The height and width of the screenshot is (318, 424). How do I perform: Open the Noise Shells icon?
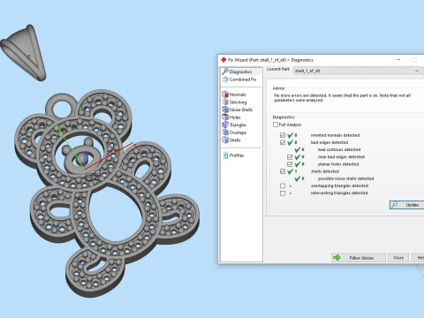coord(225,110)
